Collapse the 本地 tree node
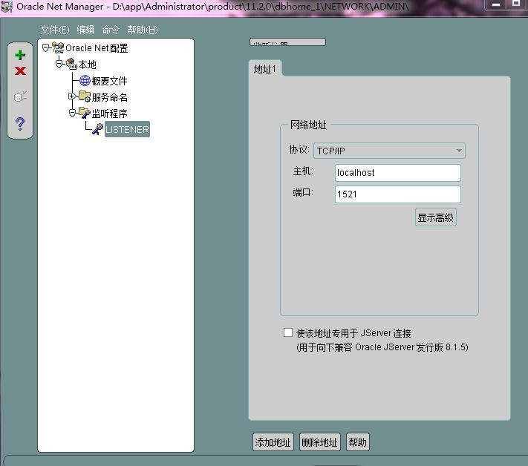This screenshot has width=528, height=466. 59,64
